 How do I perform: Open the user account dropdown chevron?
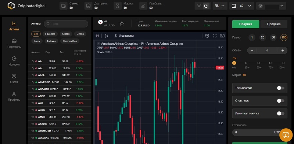(282, 6)
